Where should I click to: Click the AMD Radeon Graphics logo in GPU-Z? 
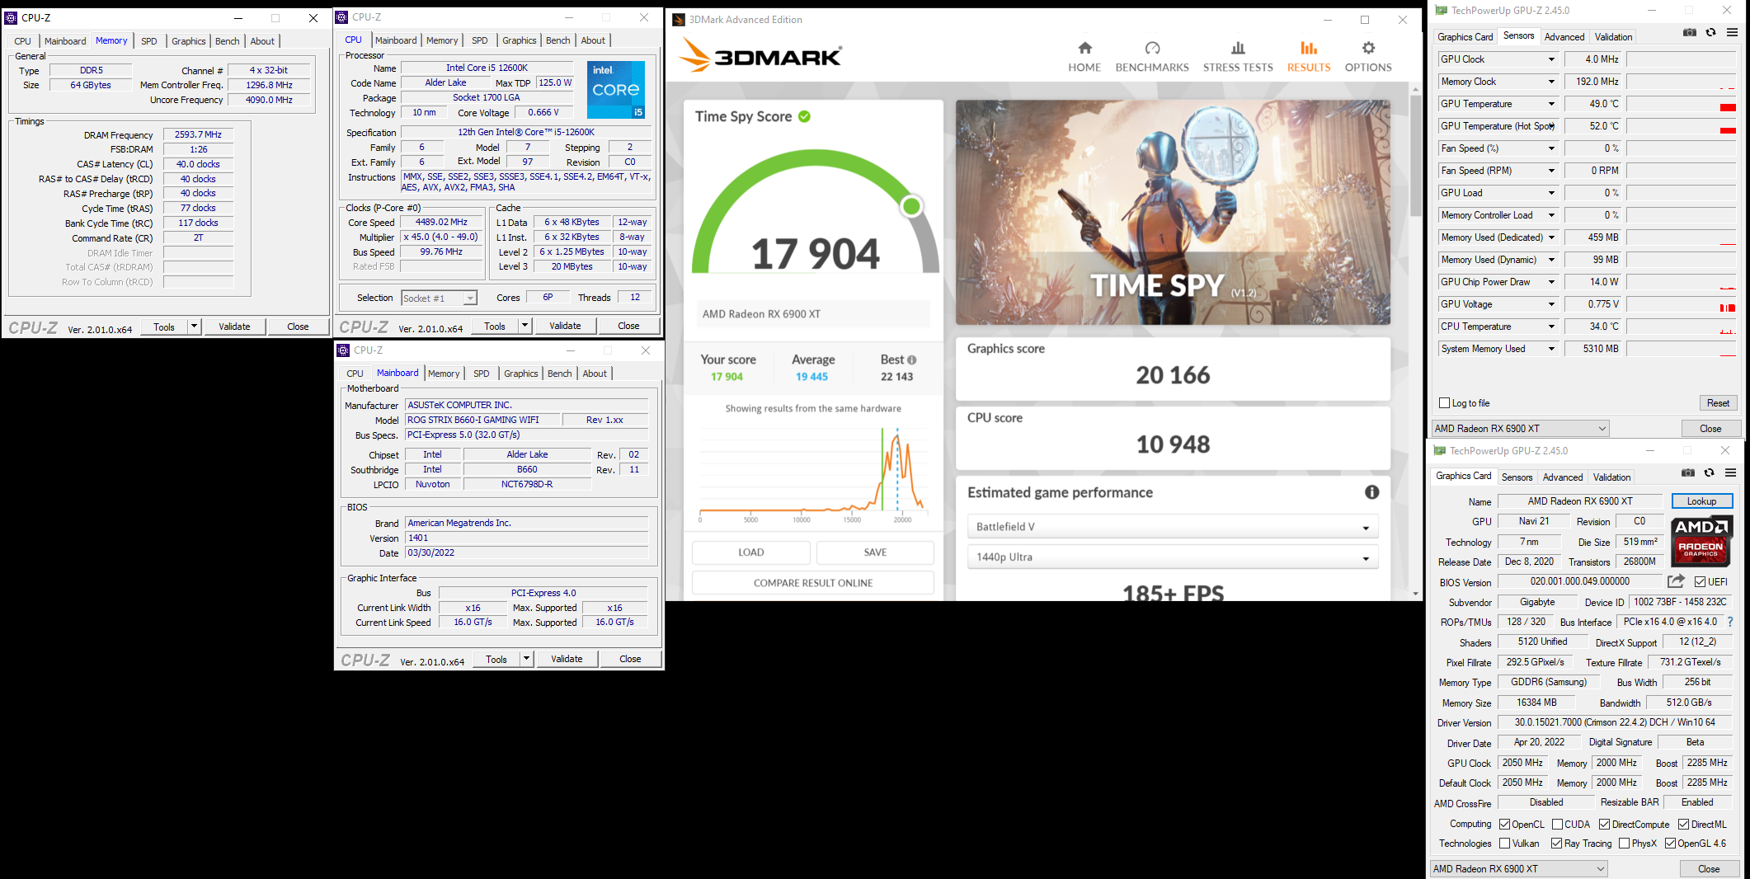click(x=1701, y=541)
